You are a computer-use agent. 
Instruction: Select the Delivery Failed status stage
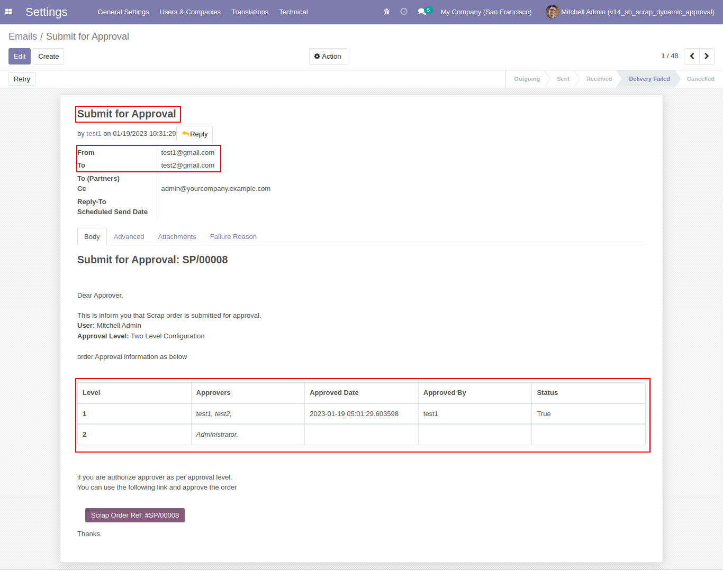pyautogui.click(x=649, y=79)
